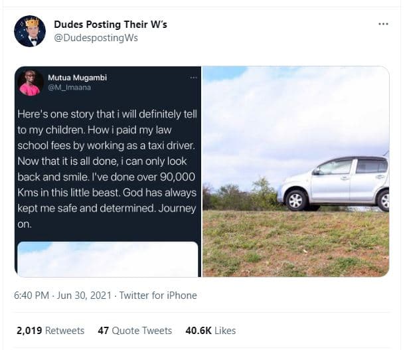Screen dimensions: 405x350
Task: Show the 40.6K Likes list
Action: 210,330
